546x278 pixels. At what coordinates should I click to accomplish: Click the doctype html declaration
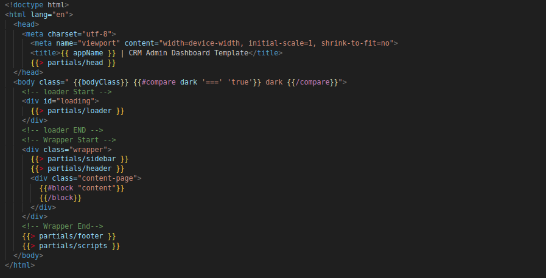(37, 5)
